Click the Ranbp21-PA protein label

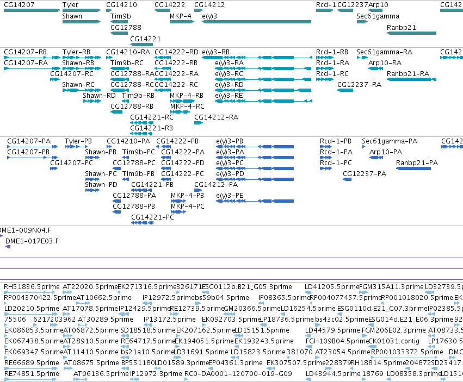(x=417, y=163)
